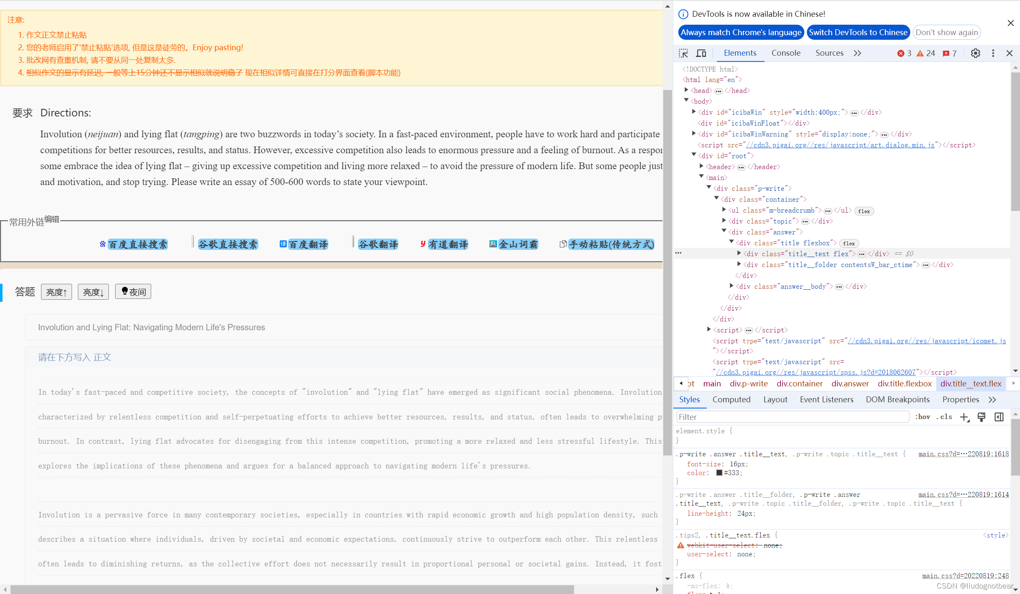Open the DevTools settings gear

[x=975, y=53]
